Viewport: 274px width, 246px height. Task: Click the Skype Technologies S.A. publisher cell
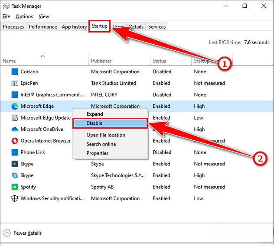117,175
